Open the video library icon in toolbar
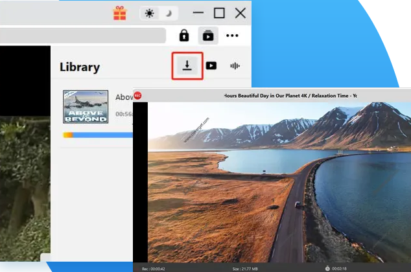411x272 pixels. (208, 36)
